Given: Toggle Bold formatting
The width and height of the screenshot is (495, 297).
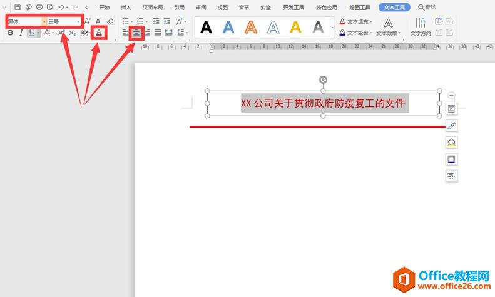Looking at the screenshot, I should click(11, 33).
